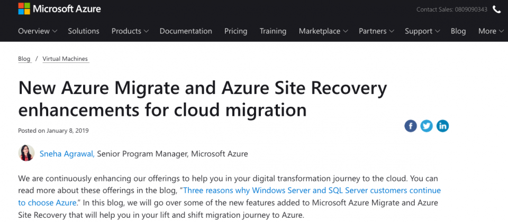Expand the More dropdown menu
This screenshot has height=222, width=508.
click(491, 31)
